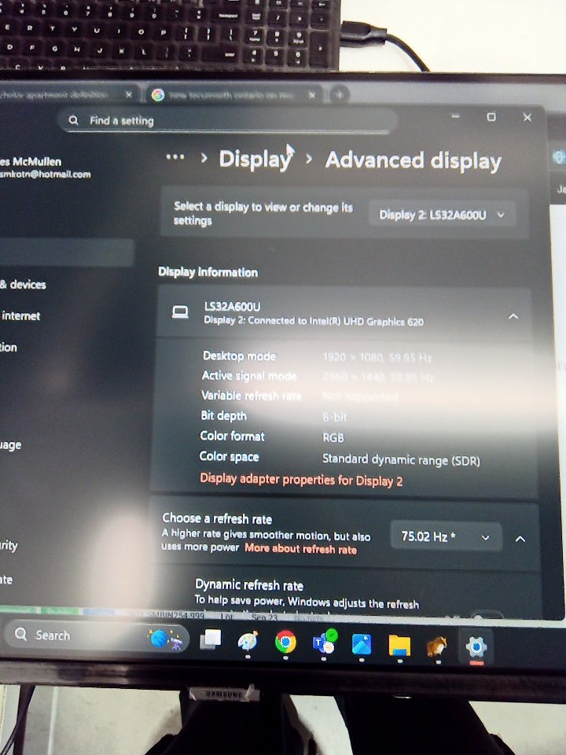Image resolution: width=566 pixels, height=755 pixels.
Task: Click the Active signal mode label
Action: coord(249,376)
